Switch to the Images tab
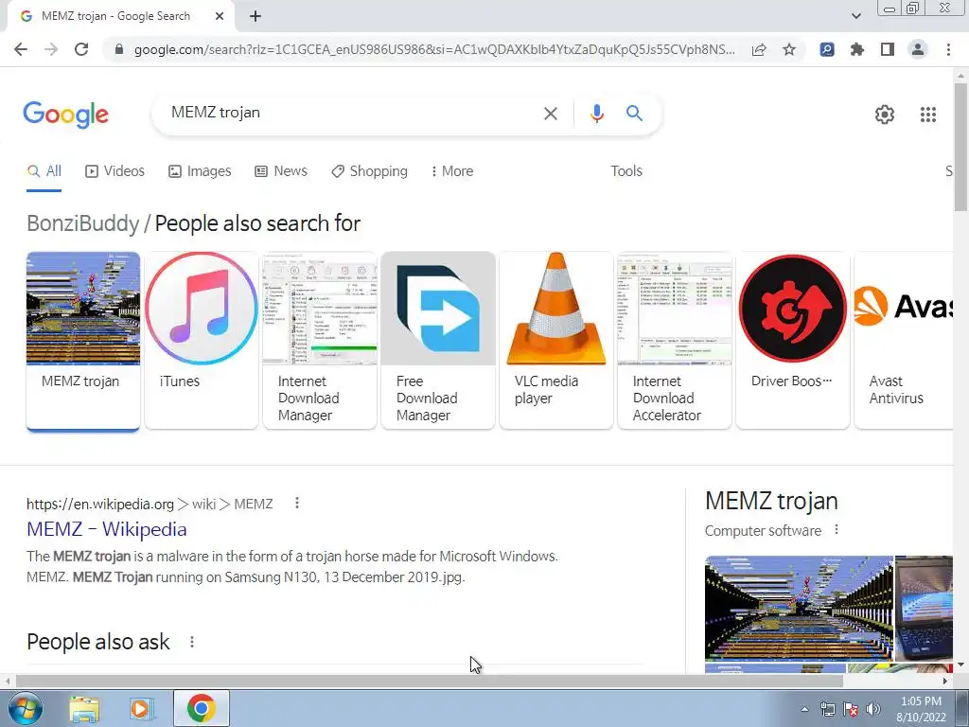 click(200, 171)
